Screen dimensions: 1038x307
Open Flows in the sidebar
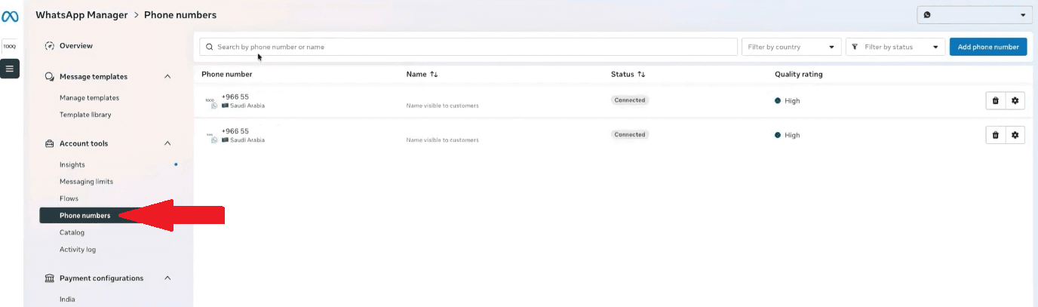click(69, 199)
